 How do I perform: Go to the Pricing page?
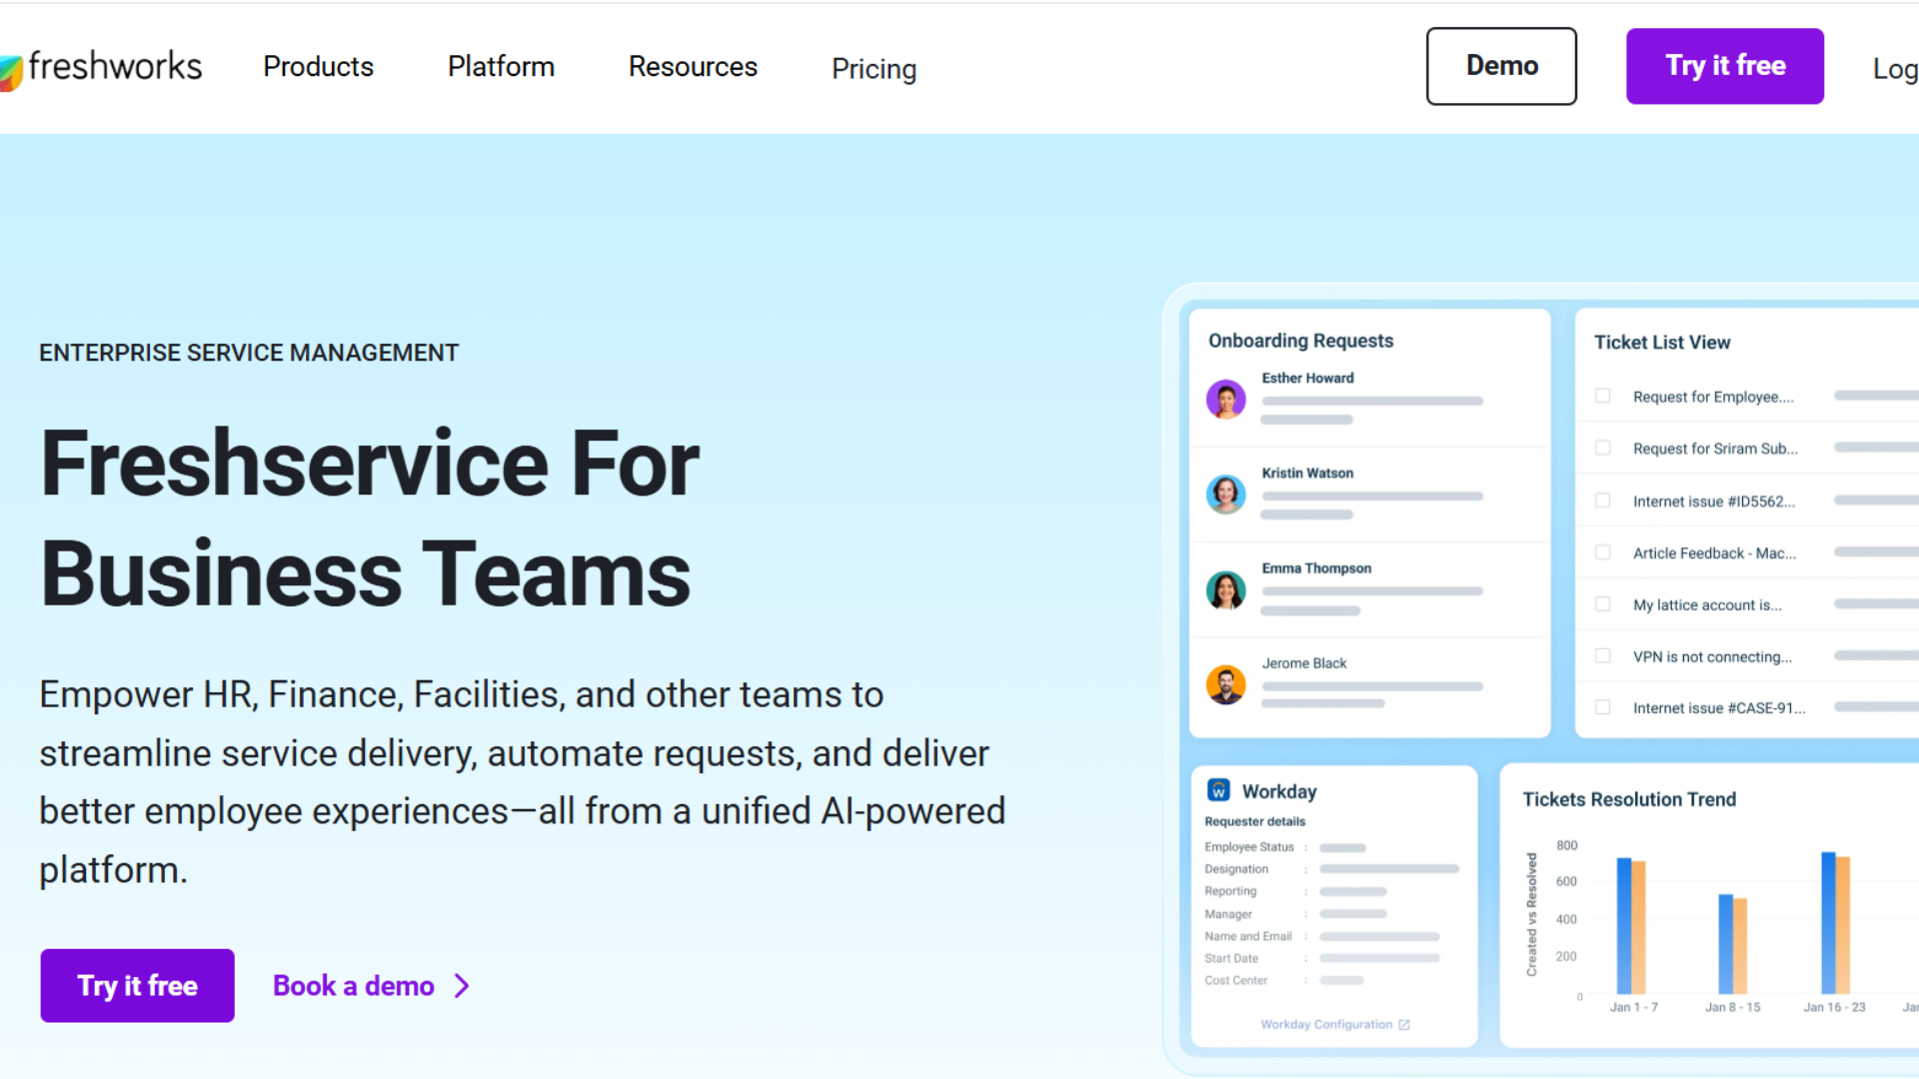874,69
